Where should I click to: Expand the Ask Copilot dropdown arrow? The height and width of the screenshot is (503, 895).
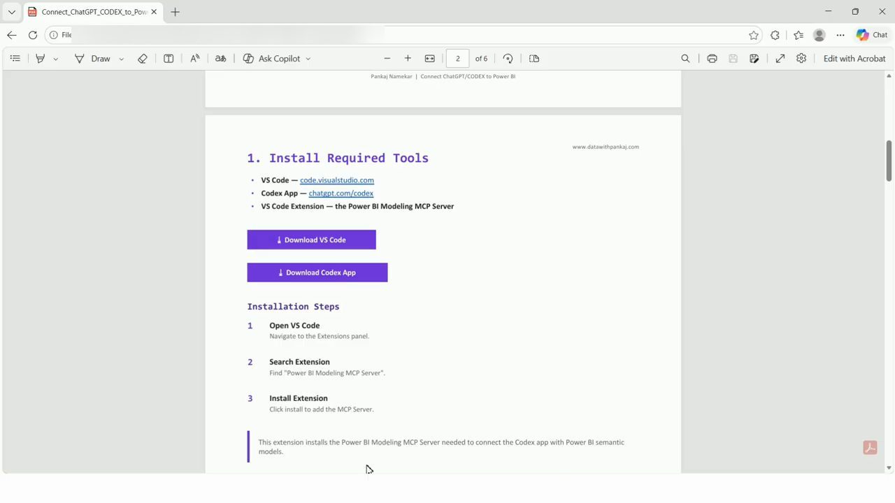(308, 59)
